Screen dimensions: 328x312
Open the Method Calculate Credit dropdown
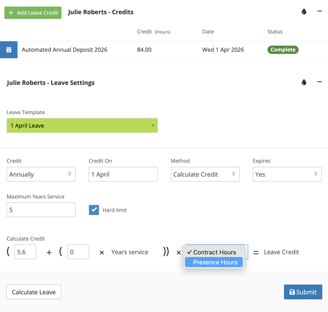(205, 174)
